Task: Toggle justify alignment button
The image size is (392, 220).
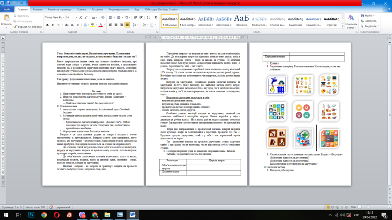Action: click(x=127, y=25)
